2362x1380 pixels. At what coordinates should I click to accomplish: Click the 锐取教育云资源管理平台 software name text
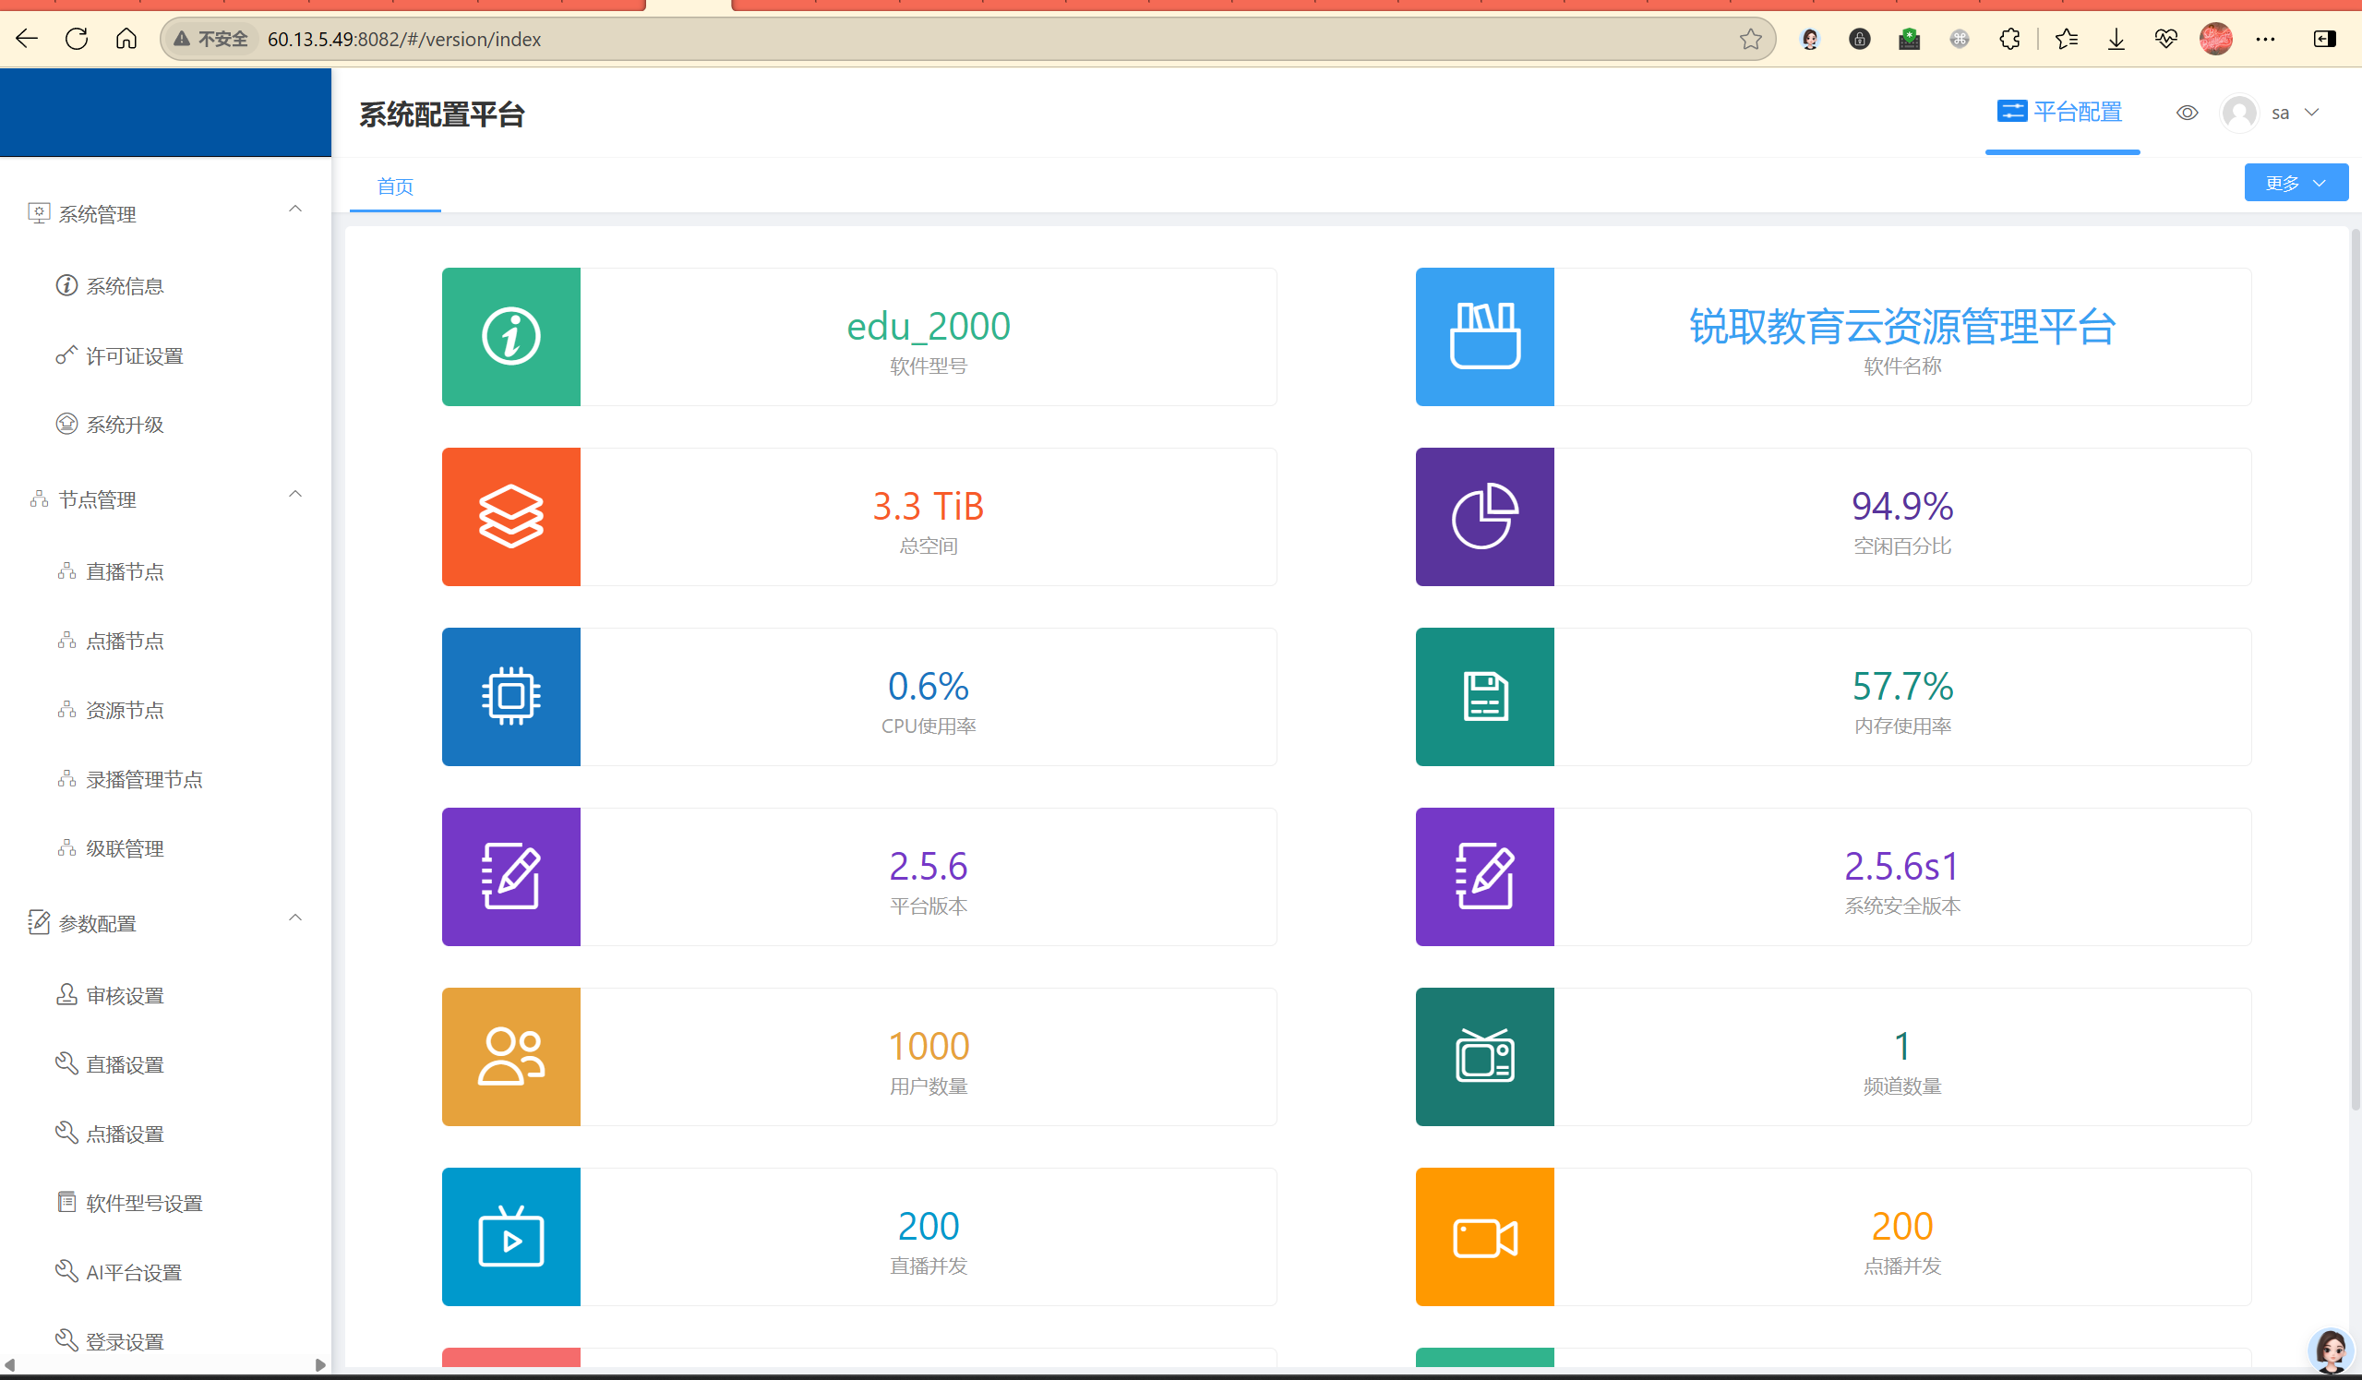(x=1901, y=326)
